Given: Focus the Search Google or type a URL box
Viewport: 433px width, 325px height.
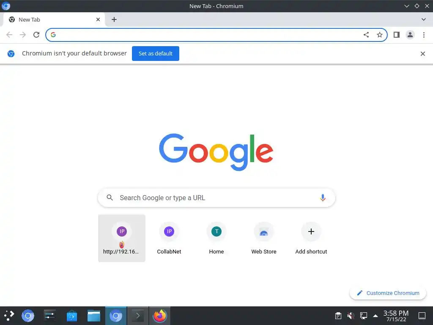Looking at the screenshot, I should click(x=216, y=198).
